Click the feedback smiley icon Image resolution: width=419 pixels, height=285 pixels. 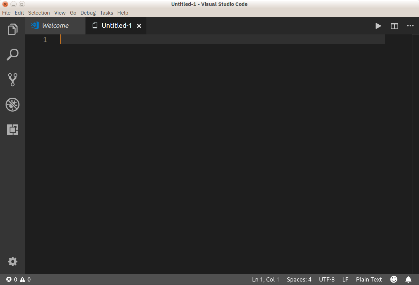394,279
